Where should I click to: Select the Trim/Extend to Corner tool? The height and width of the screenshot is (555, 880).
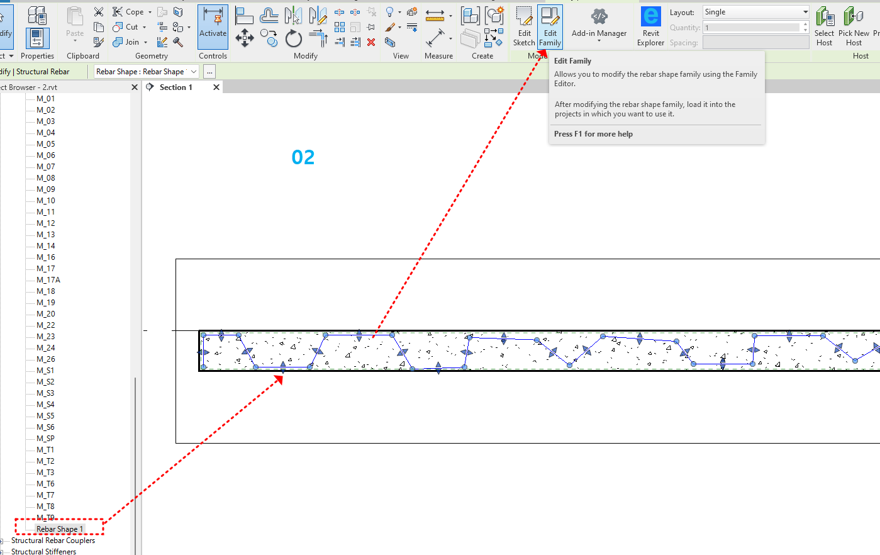[x=318, y=38]
